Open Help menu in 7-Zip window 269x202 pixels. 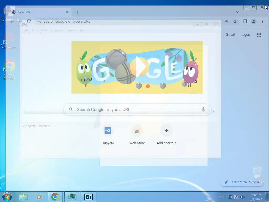pos(82,30)
